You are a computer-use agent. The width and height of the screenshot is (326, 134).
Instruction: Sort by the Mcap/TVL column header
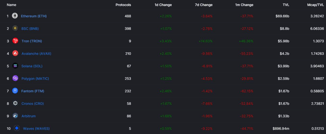[x=315, y=5]
